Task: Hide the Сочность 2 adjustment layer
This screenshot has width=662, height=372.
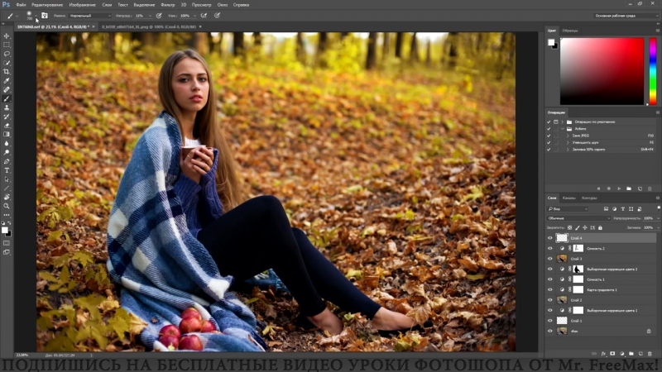Action: [549, 249]
